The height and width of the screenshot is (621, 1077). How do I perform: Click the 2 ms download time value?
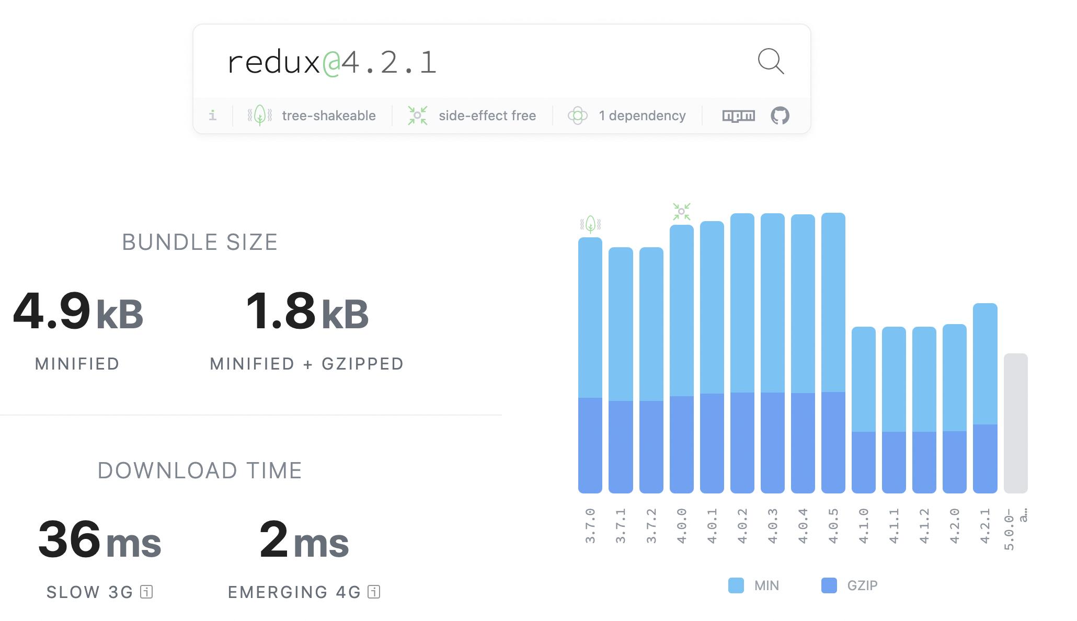pos(304,539)
